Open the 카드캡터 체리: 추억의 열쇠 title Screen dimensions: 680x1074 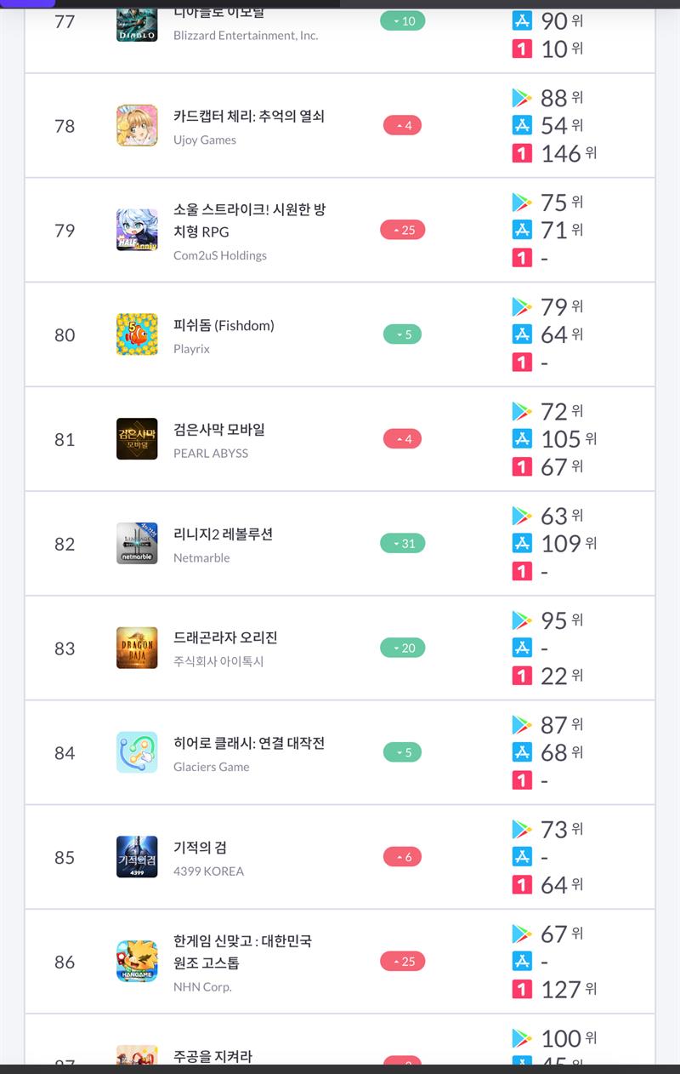[x=249, y=117]
